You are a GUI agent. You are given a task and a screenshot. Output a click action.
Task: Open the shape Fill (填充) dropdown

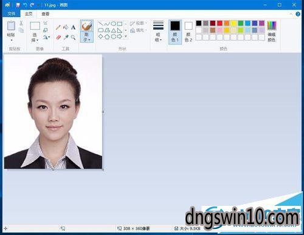138,30
